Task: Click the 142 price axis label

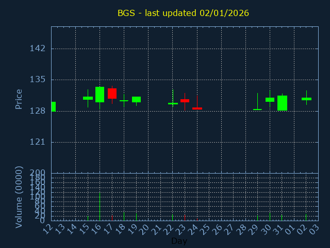Action: 37,49
